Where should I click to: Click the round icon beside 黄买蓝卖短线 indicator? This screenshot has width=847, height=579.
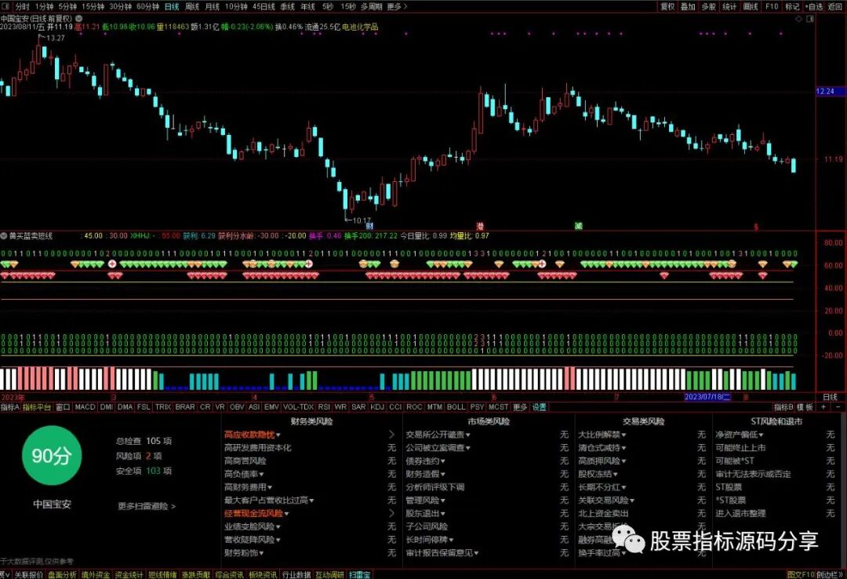[4, 235]
